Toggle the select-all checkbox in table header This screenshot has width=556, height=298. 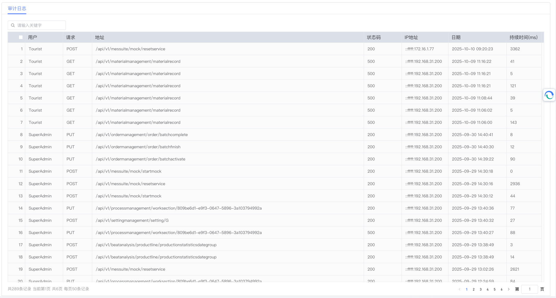tap(21, 37)
